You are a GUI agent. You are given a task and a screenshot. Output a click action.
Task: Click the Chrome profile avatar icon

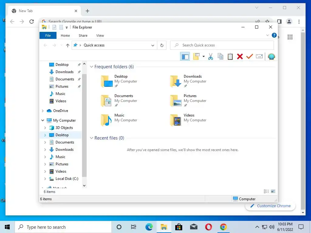click(289, 22)
